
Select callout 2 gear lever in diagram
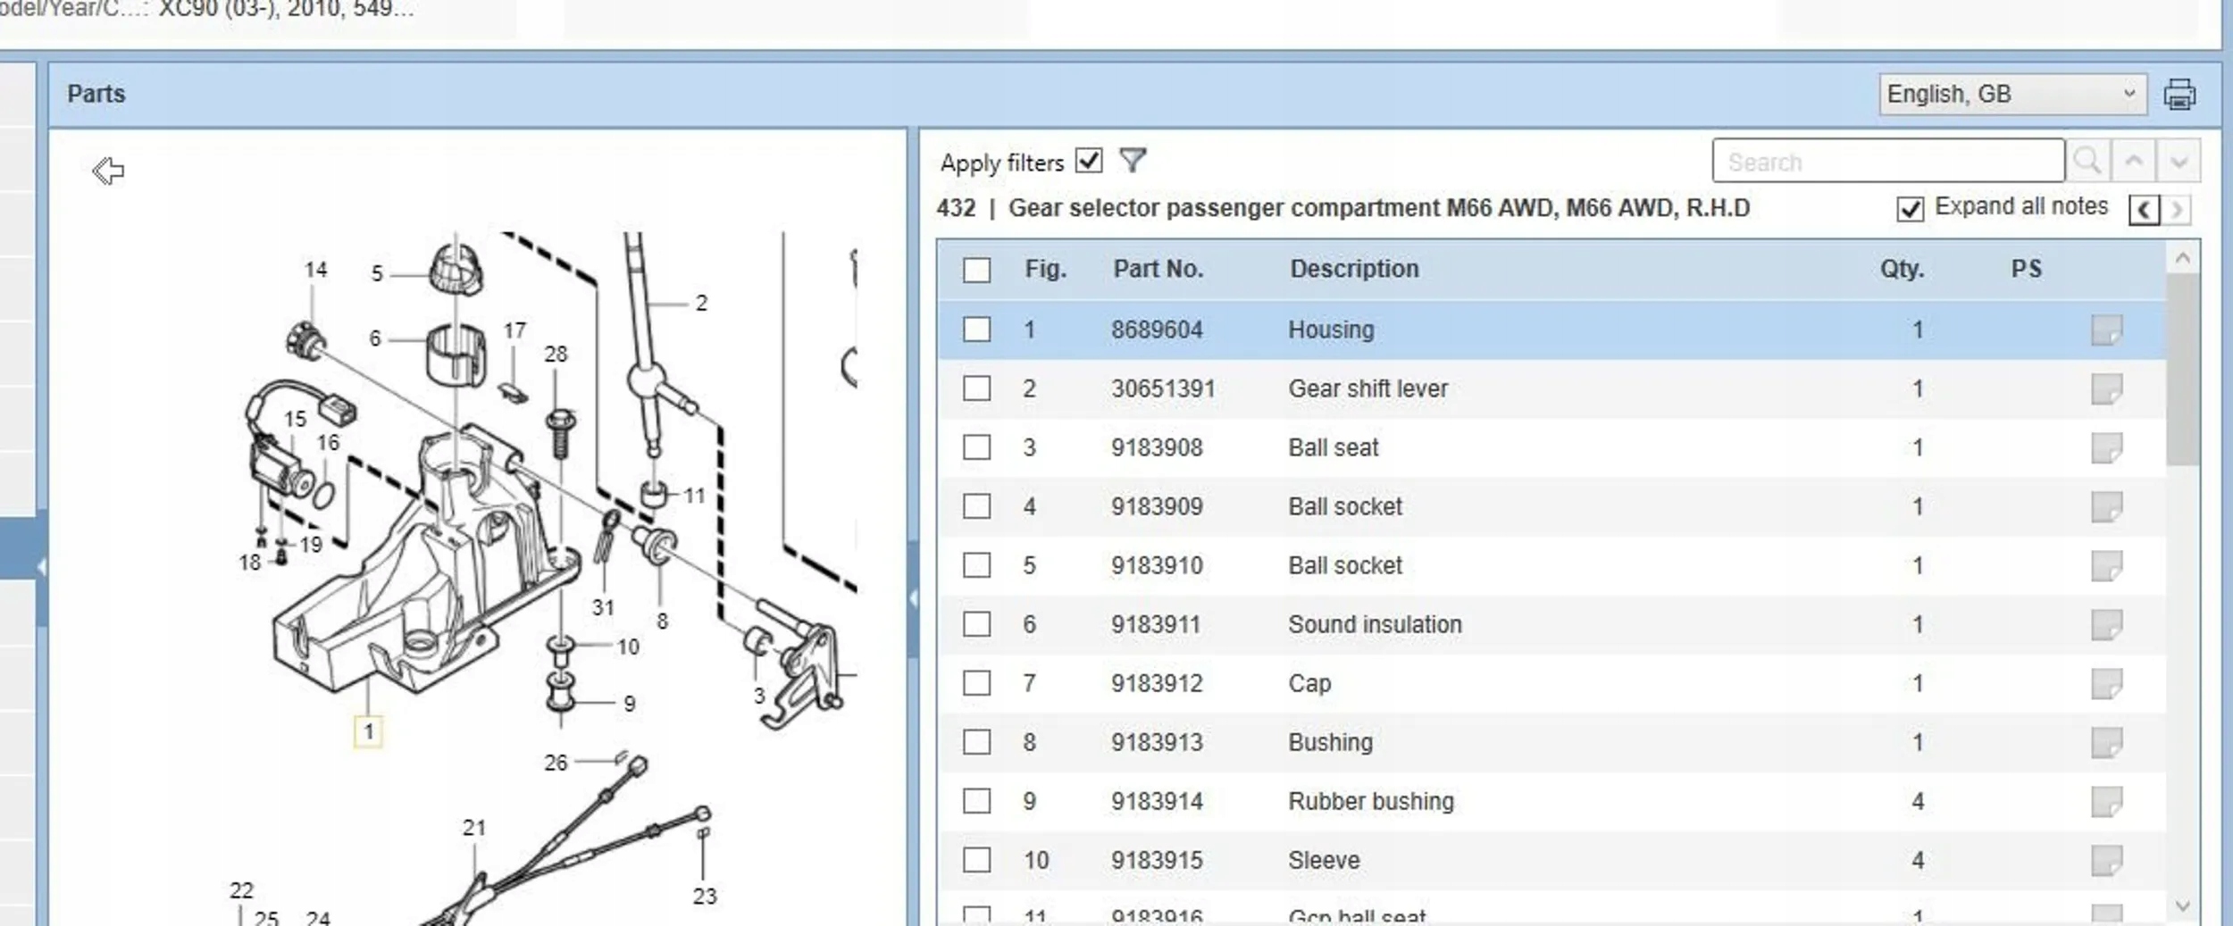(701, 304)
